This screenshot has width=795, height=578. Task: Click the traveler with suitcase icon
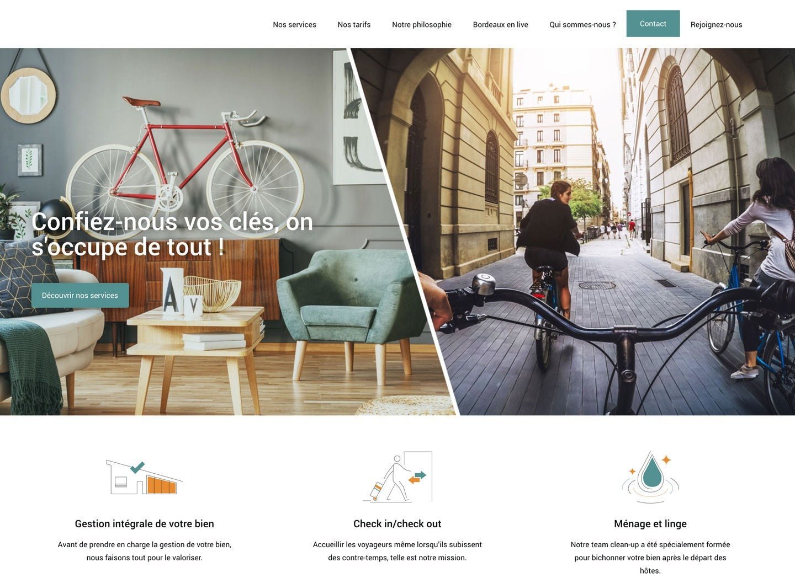(x=397, y=477)
